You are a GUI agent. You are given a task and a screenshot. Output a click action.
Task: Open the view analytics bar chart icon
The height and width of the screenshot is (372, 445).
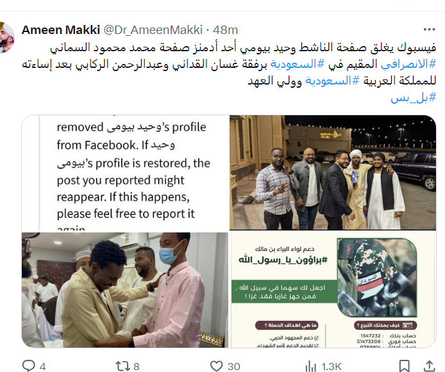(x=311, y=366)
